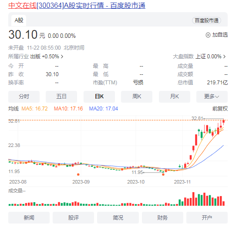Image resolution: width=239 pixels, height=227 pixels.
Task: Select the 月K chart tab
Action: (x=175, y=97)
